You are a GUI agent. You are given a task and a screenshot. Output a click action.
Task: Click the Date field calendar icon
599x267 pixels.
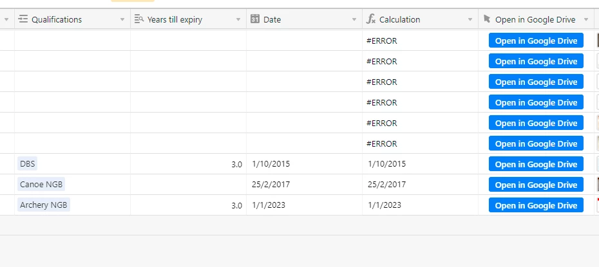255,19
